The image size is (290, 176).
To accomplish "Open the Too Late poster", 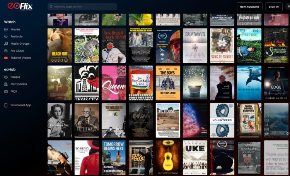I will point(141,158).
